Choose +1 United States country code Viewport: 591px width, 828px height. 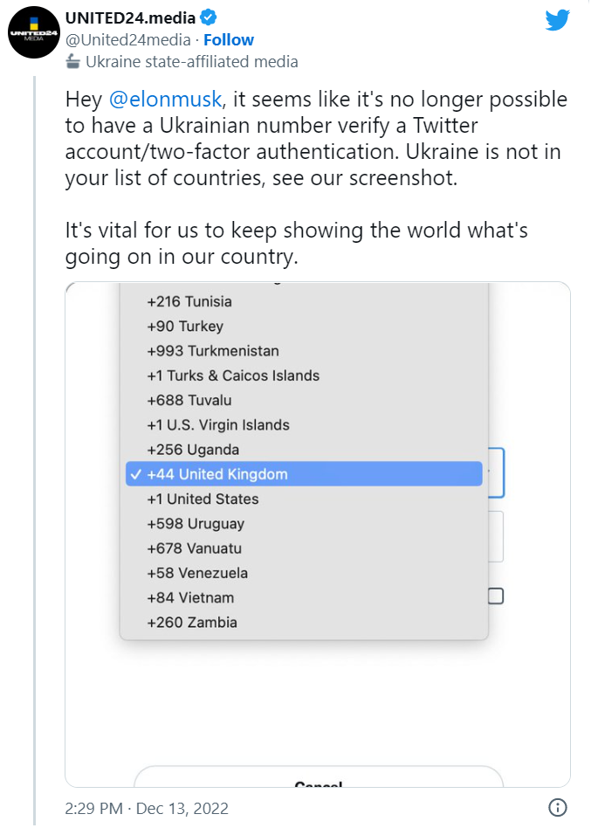(203, 499)
